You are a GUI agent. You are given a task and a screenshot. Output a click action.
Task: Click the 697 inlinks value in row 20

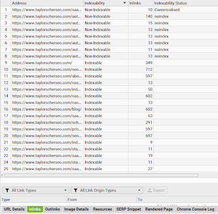point(149,136)
